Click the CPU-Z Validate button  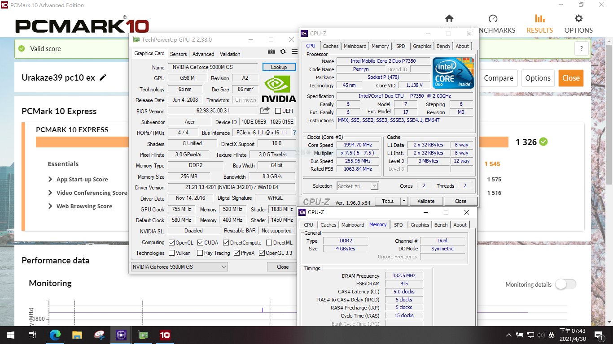pyautogui.click(x=426, y=201)
